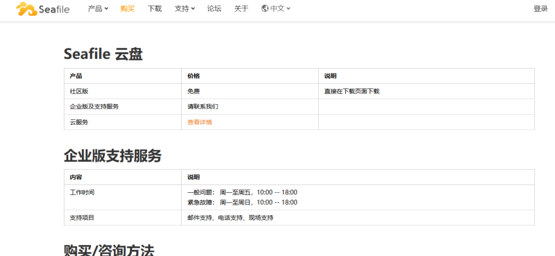The width and height of the screenshot is (555, 256).
Task: Click the 一般问题 hours line
Action: pos(242,192)
